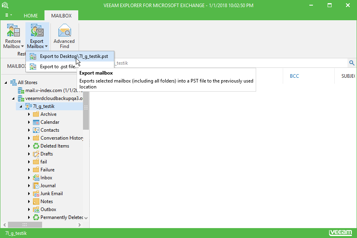Click the Permanently Deleted recycle icon
The image size is (357, 238).
point(36,217)
